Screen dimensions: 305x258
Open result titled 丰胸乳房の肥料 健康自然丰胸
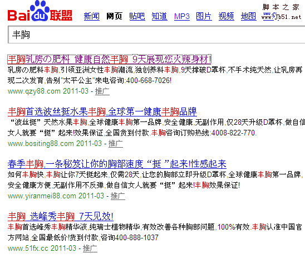tap(109, 60)
